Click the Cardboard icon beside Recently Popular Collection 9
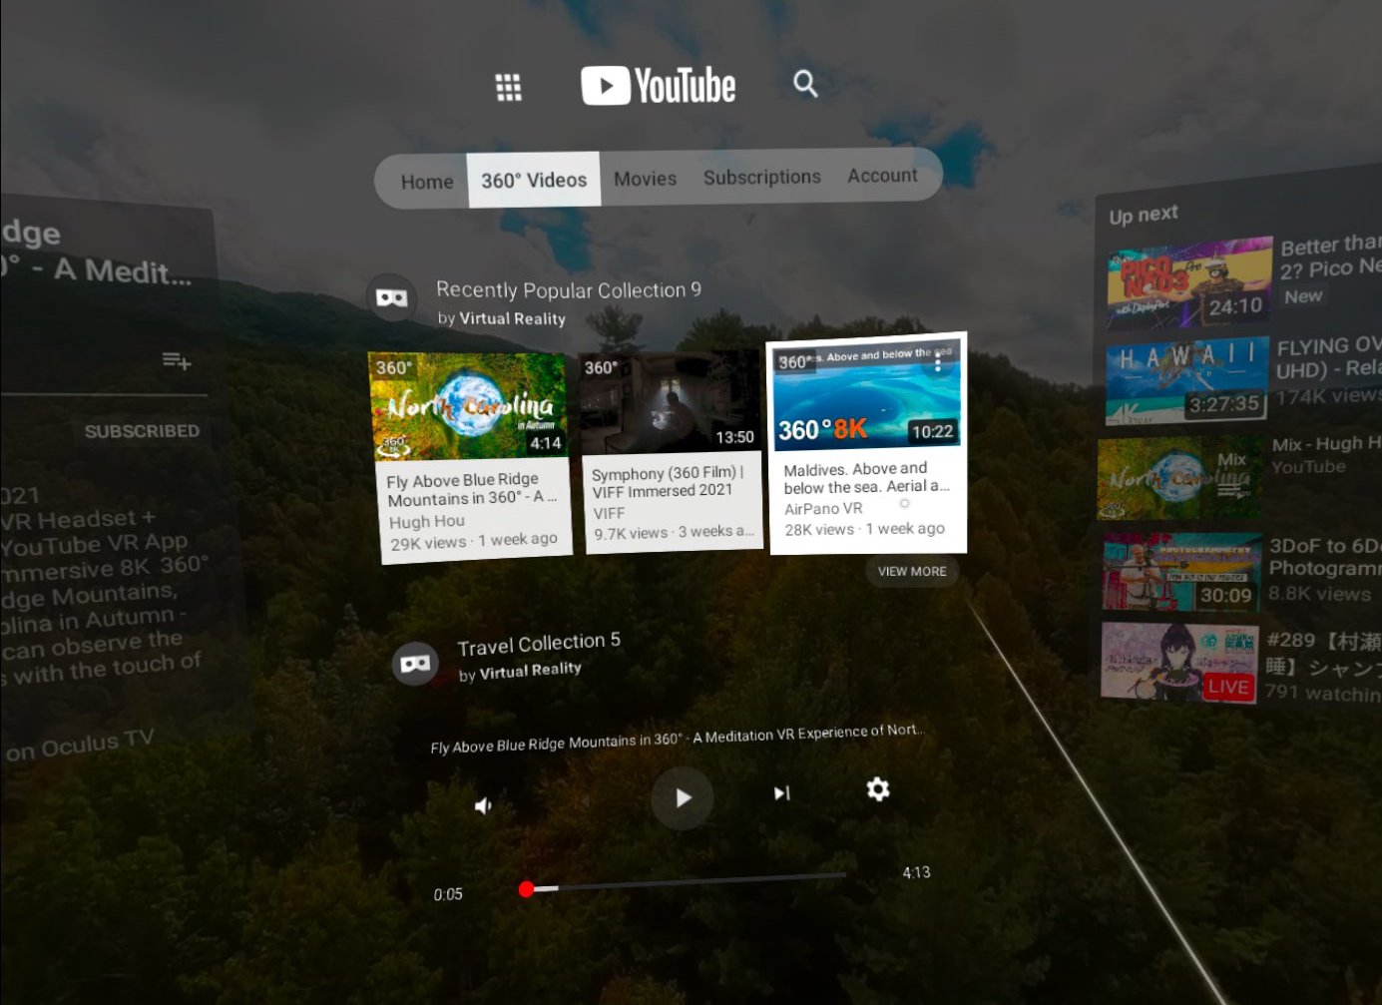The image size is (1382, 1005). click(390, 296)
